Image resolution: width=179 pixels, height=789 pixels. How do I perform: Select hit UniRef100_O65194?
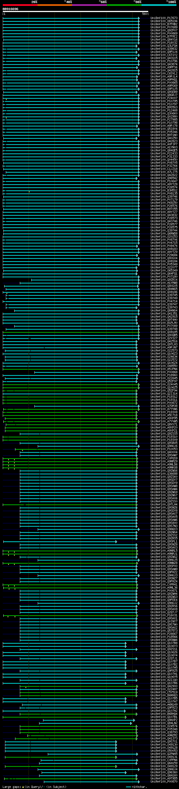164,21
